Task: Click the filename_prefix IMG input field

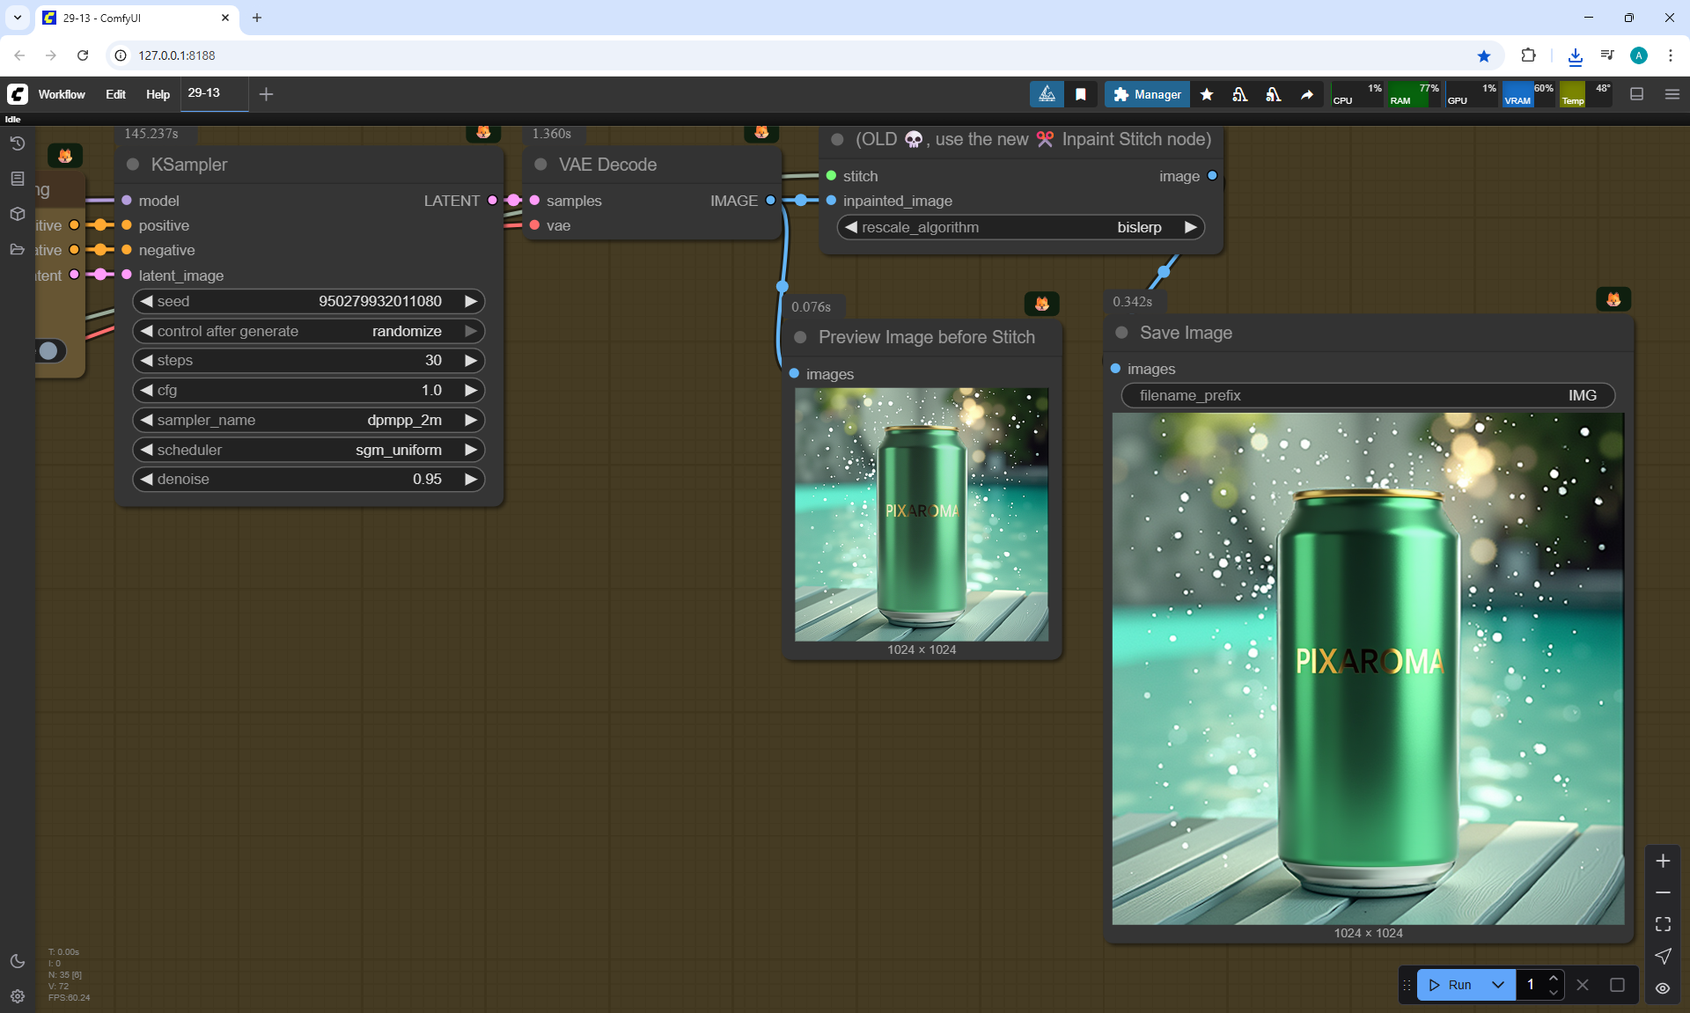Action: coord(1367,395)
